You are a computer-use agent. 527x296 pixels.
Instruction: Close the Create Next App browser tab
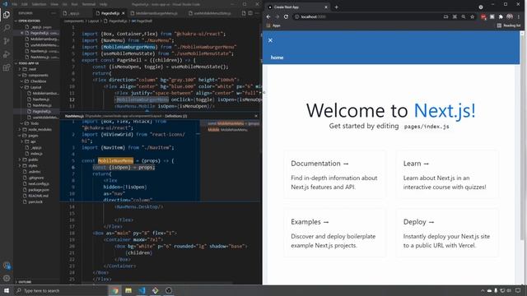326,7
